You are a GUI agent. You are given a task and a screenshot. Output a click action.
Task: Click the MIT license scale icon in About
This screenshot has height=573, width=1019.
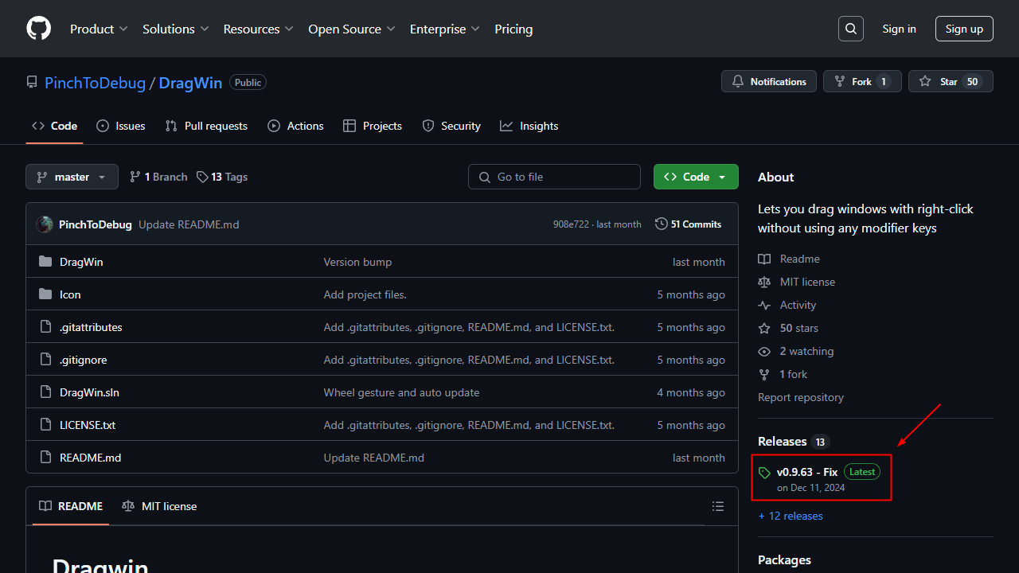[x=764, y=282]
